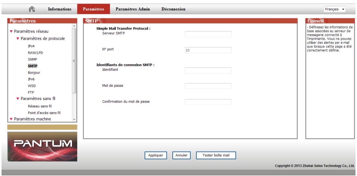Select the Mot de passe field

click(208, 86)
